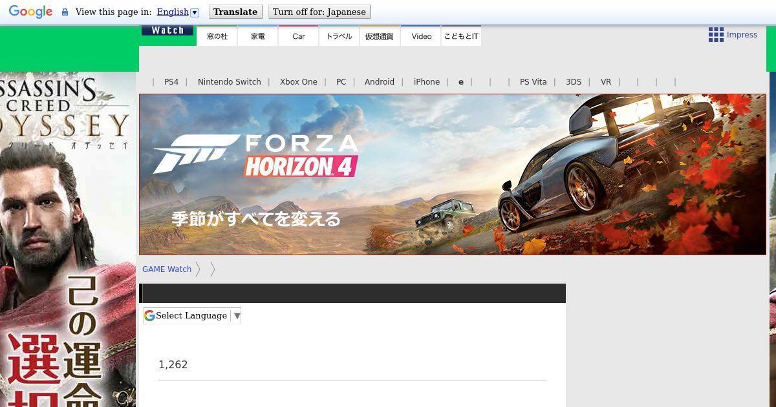The width and height of the screenshot is (776, 407).
Task: Open the 家電 tab
Action: [258, 36]
